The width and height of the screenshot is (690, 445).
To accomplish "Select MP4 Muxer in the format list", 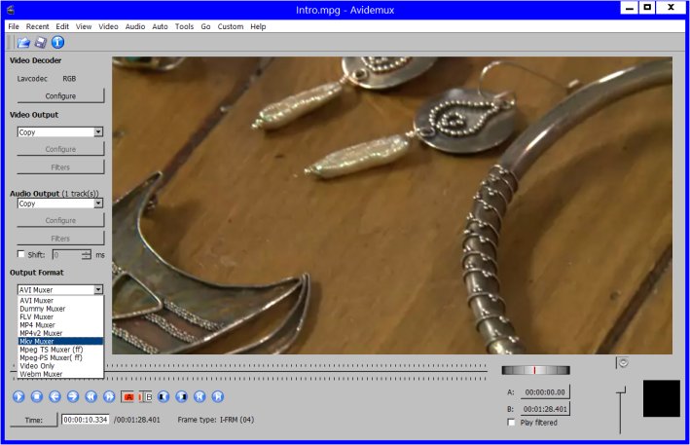I will [60, 325].
